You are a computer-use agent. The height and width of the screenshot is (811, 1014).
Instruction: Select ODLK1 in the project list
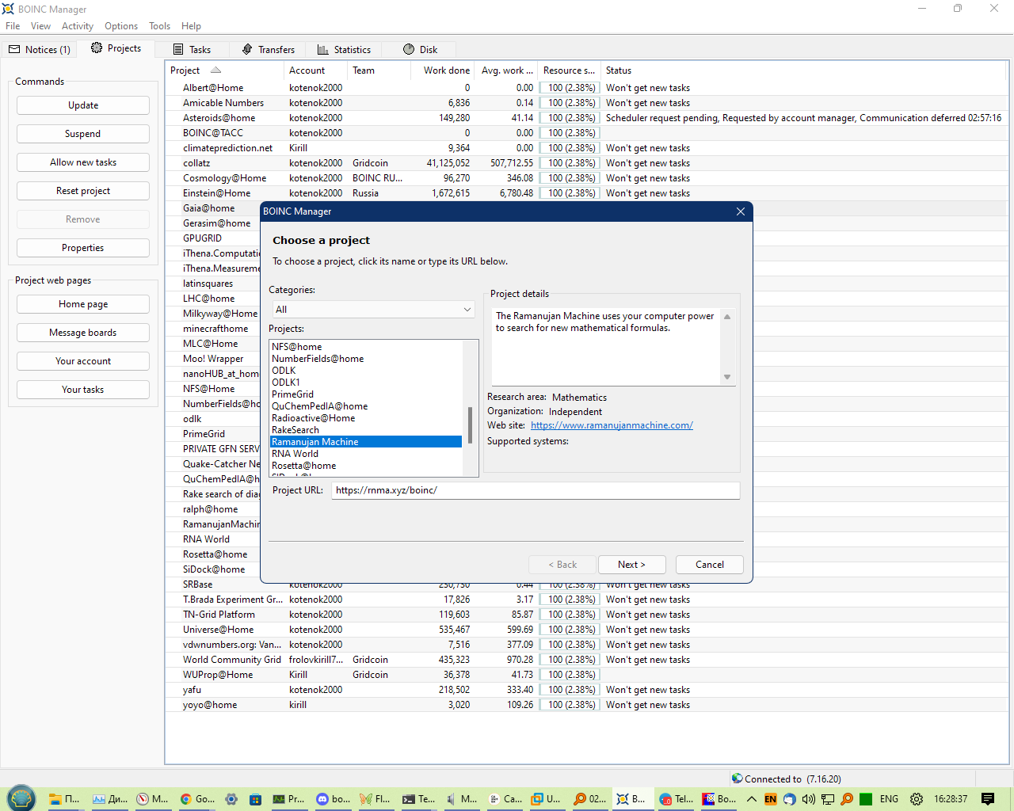tap(365, 383)
